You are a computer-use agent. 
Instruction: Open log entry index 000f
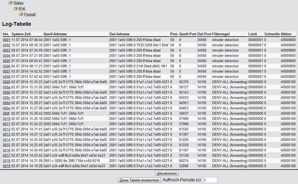(x=6, y=114)
